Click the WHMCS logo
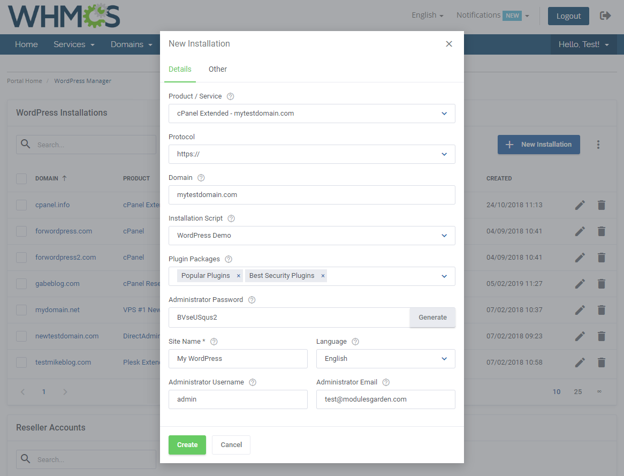 [x=63, y=16]
